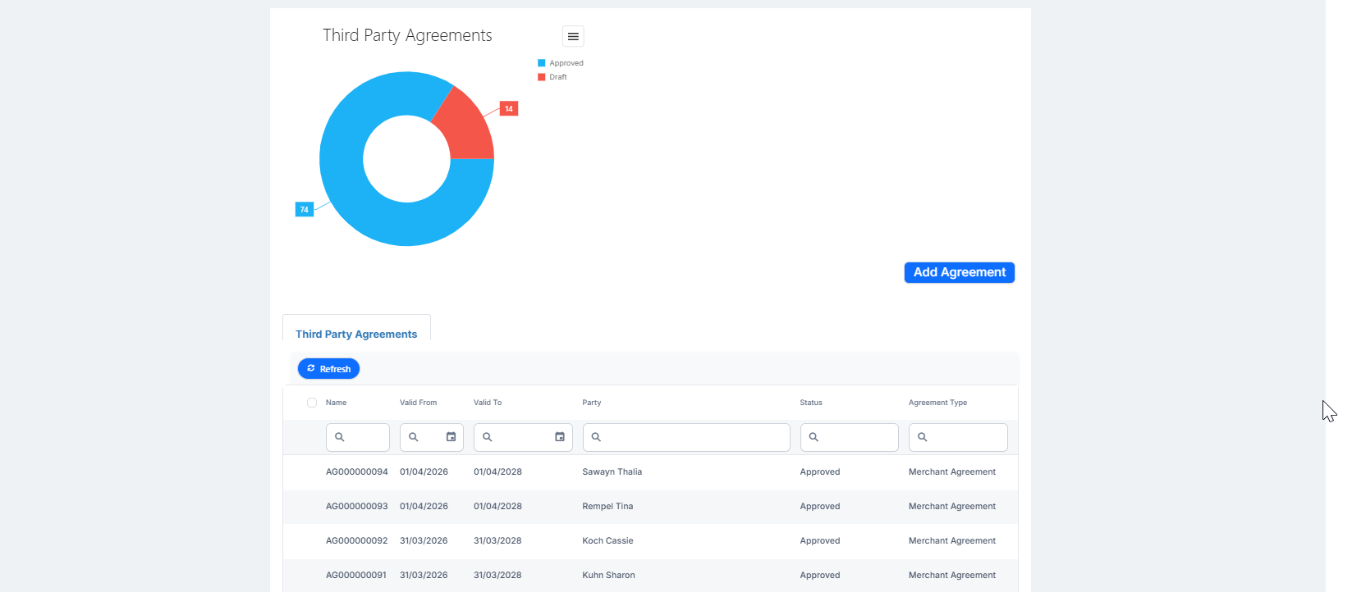Sort by the Valid From column header

tap(419, 403)
